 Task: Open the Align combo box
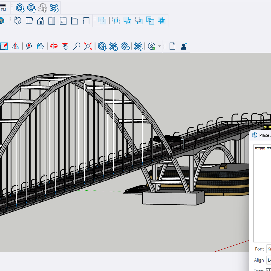point(269,260)
